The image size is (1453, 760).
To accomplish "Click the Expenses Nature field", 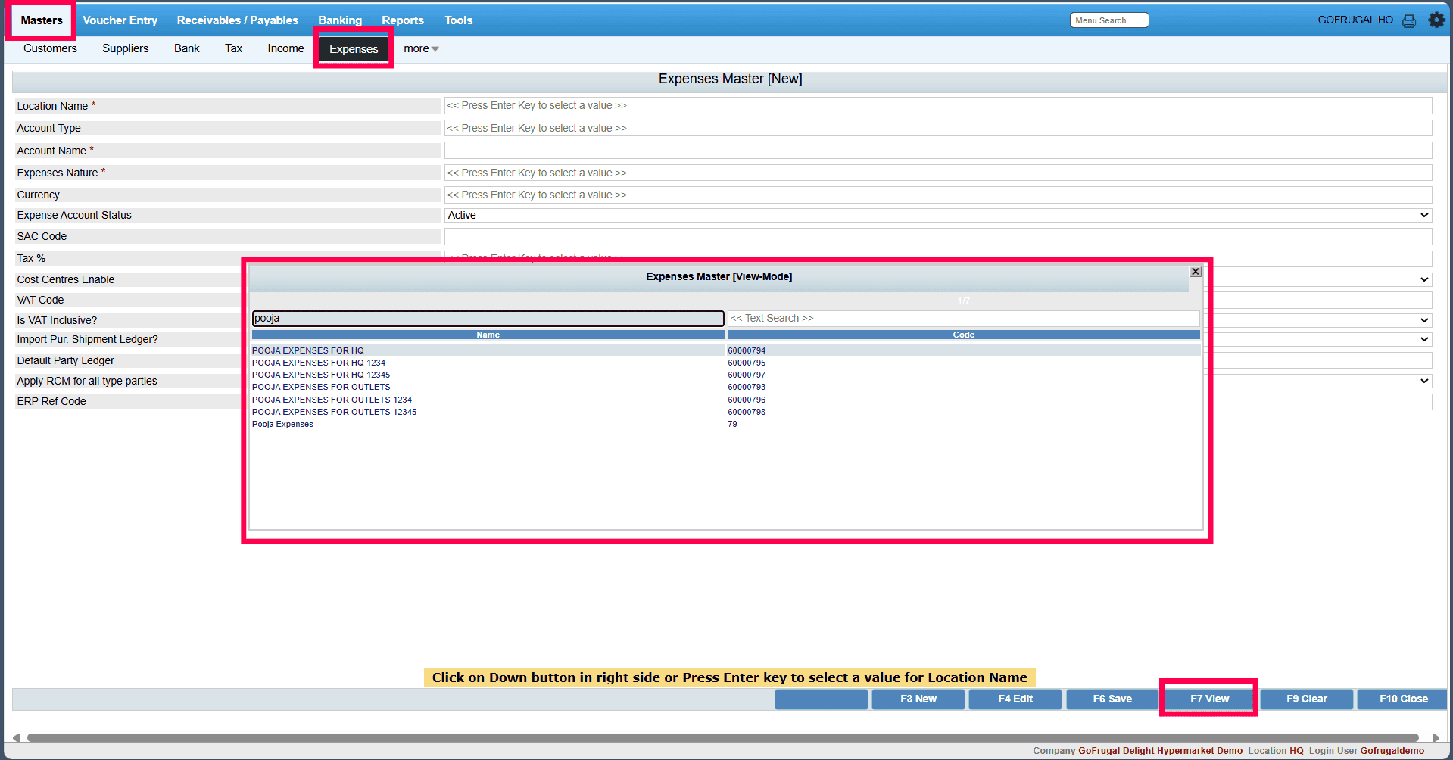I will click(x=938, y=173).
